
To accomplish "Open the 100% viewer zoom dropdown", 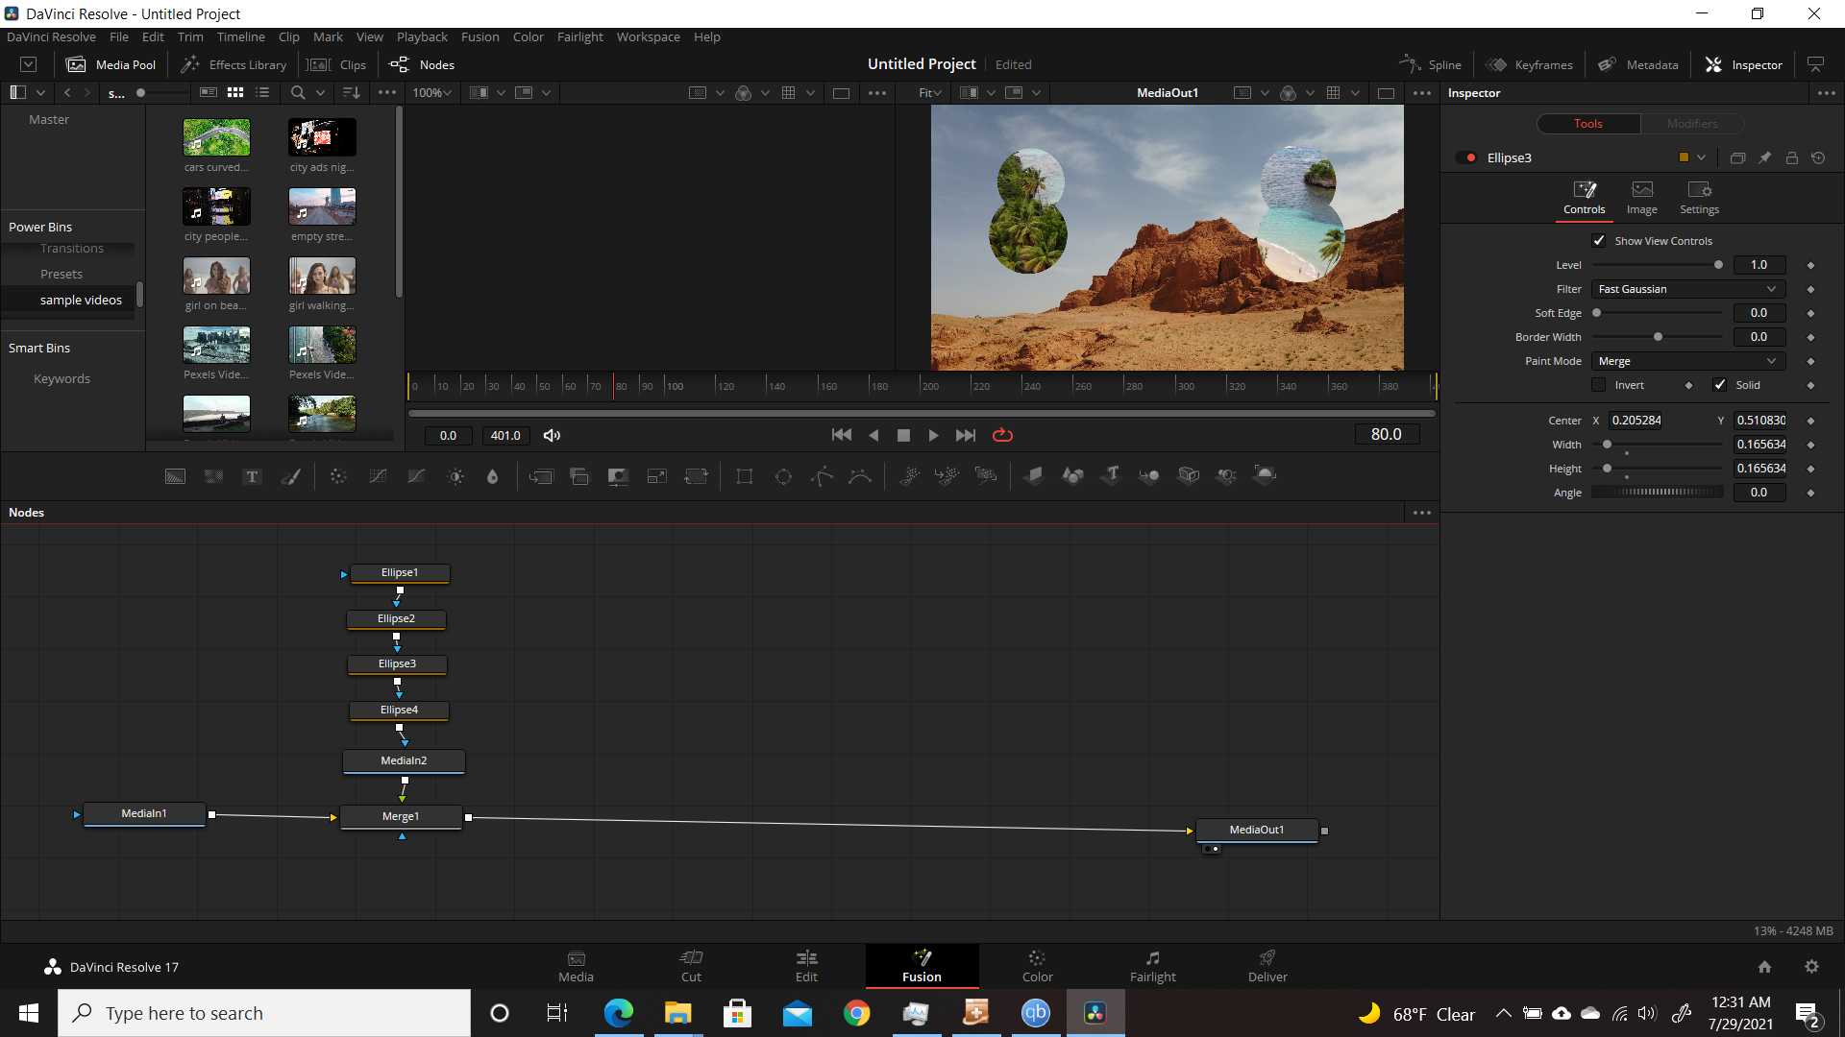I will (431, 92).
